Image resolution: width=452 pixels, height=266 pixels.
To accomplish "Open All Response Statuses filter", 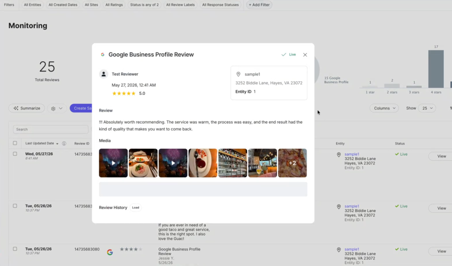I will 220,5.
